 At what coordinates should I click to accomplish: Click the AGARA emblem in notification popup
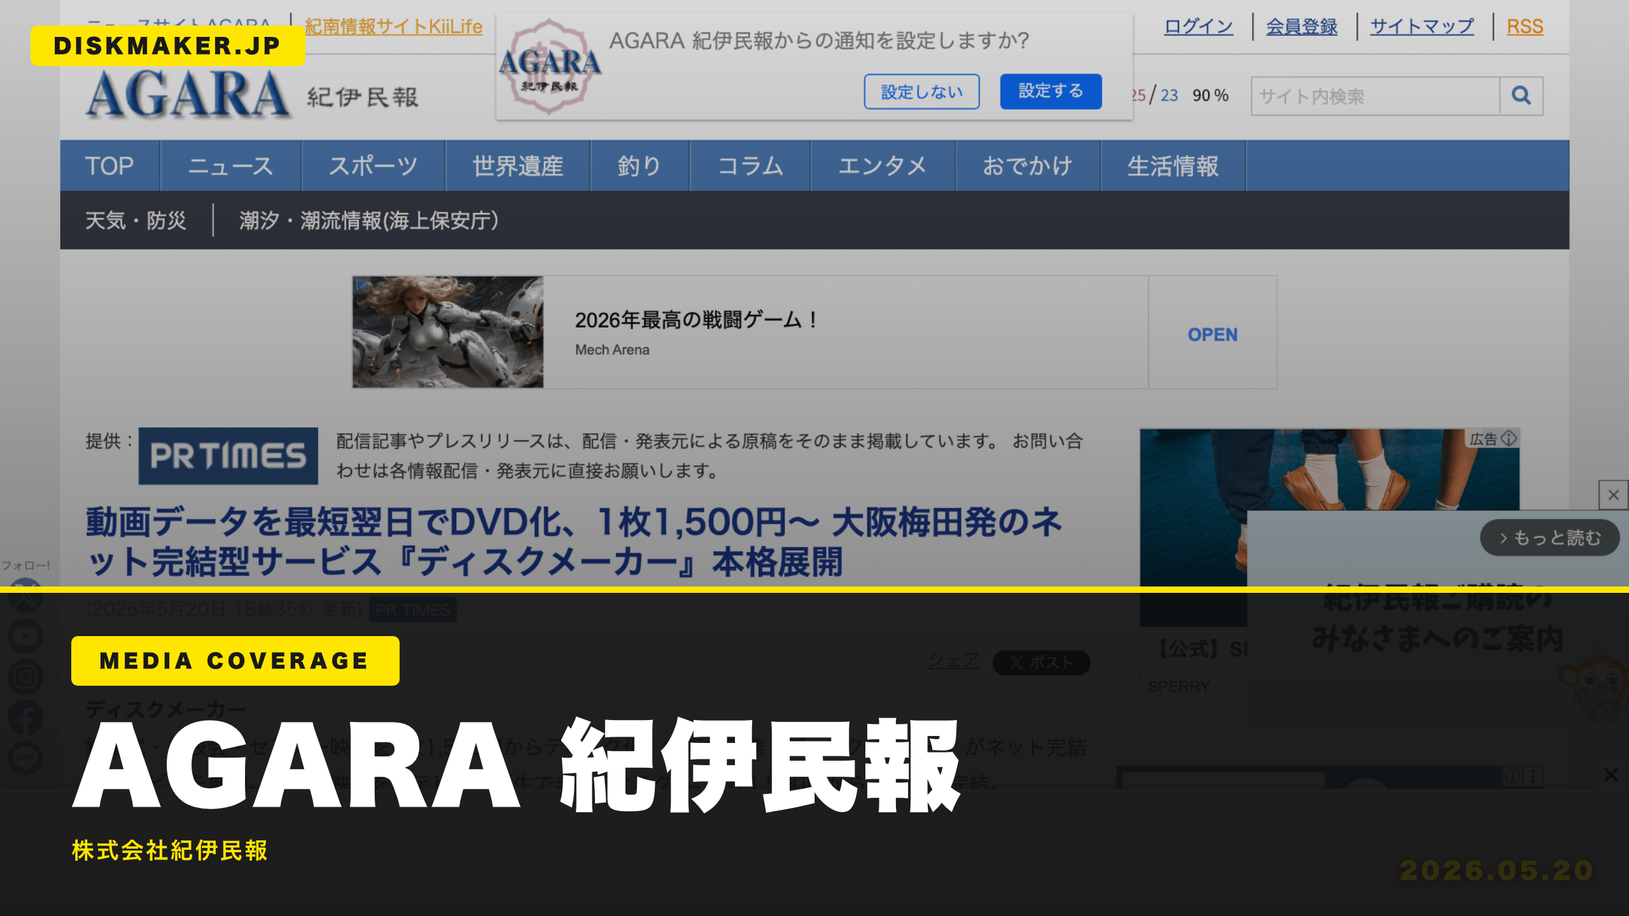550,67
